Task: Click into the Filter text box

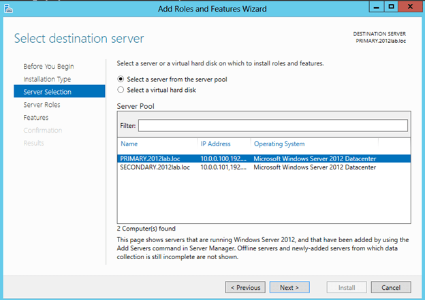Action: [272, 126]
